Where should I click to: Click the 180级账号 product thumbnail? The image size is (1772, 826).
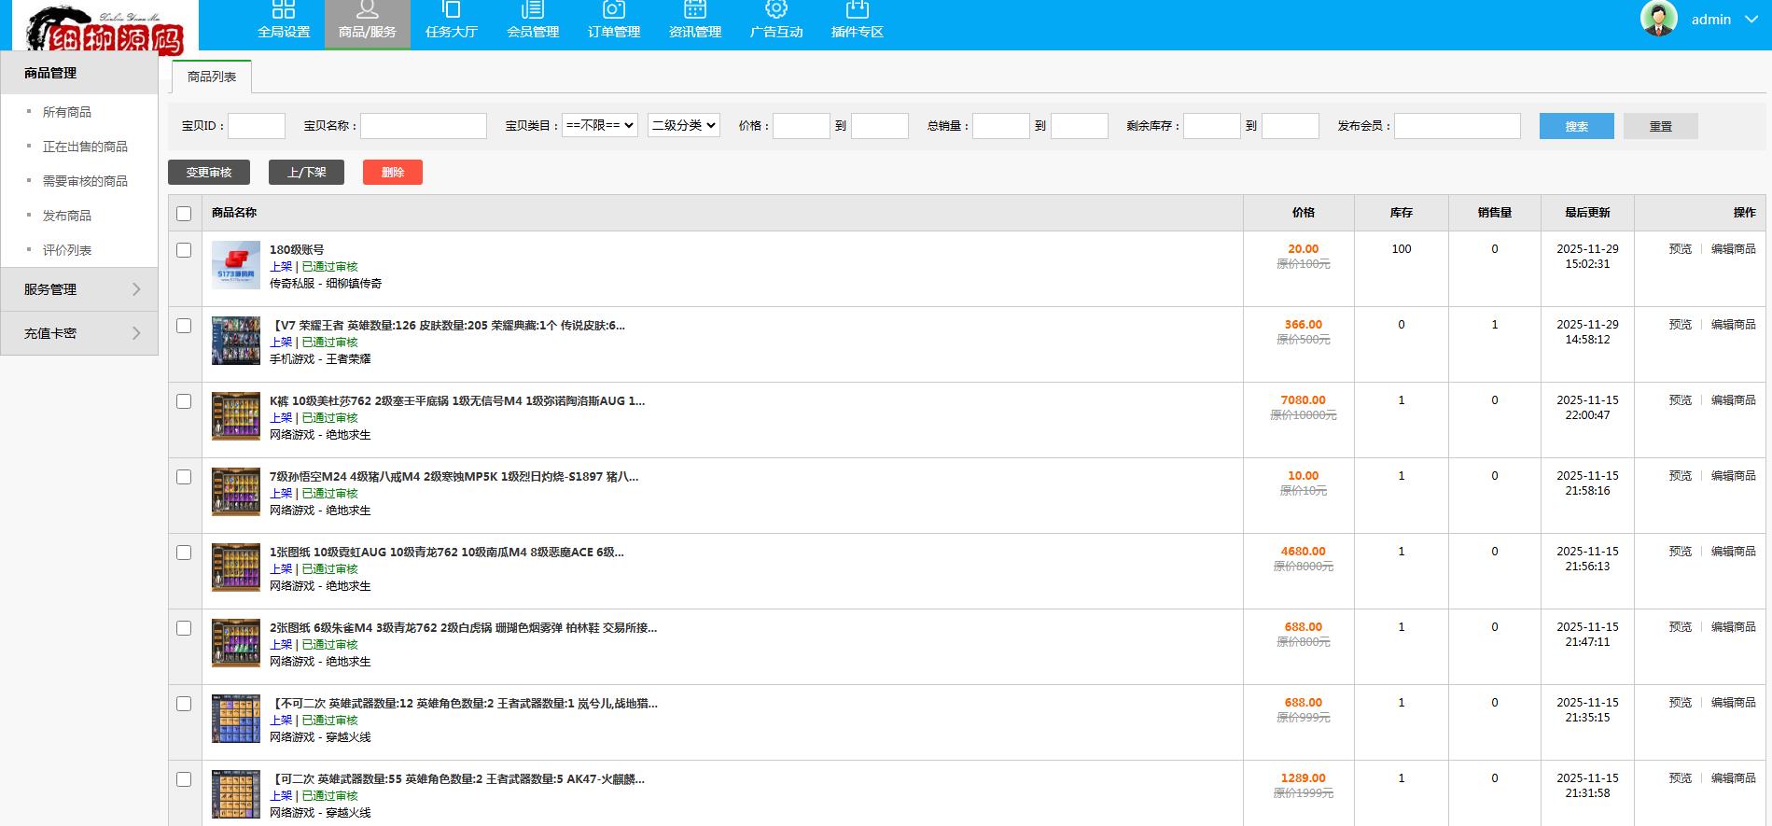(235, 265)
